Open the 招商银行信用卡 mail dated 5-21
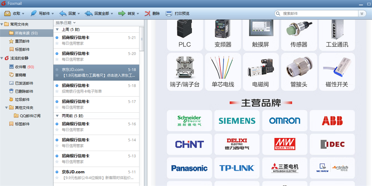The height and width of the screenshot is (186, 372). (96, 40)
